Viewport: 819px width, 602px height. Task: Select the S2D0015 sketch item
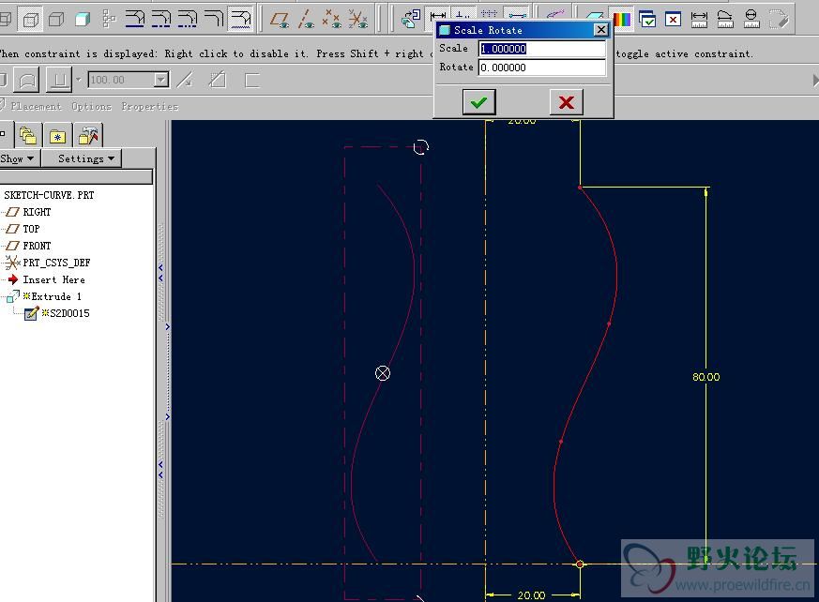click(x=66, y=313)
